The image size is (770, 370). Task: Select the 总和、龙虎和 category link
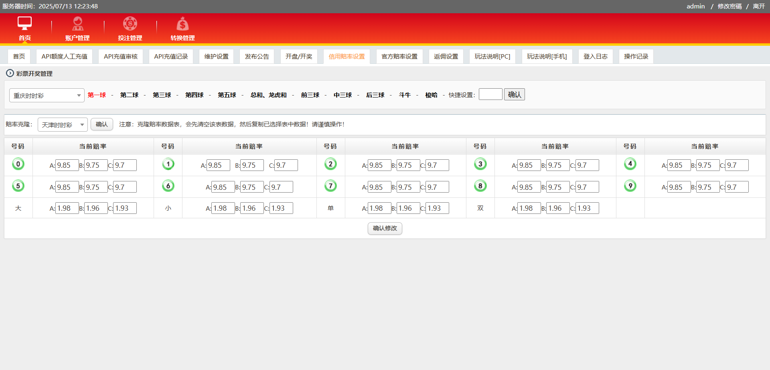(x=268, y=95)
